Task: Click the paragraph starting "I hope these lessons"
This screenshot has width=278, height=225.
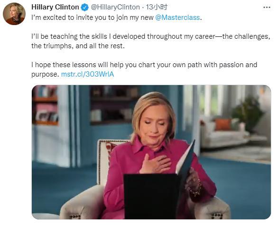Action: click(x=144, y=69)
